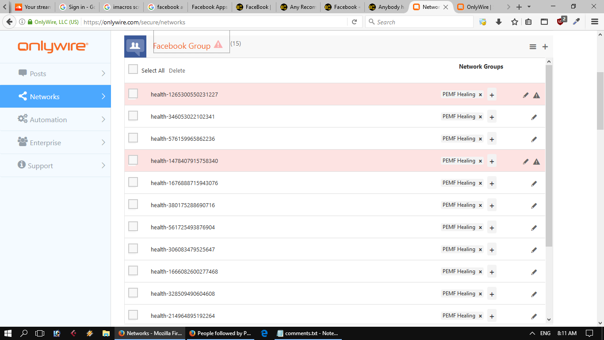Click pencil icon for health-1676888715943076
The width and height of the screenshot is (604, 340).
534,183
